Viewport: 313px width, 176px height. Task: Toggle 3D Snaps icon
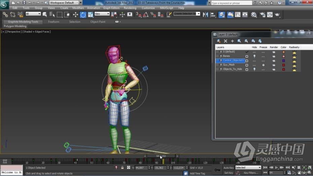[138, 14]
